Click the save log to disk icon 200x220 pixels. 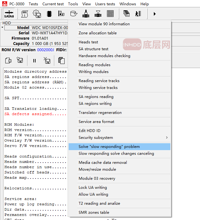(20, 60)
